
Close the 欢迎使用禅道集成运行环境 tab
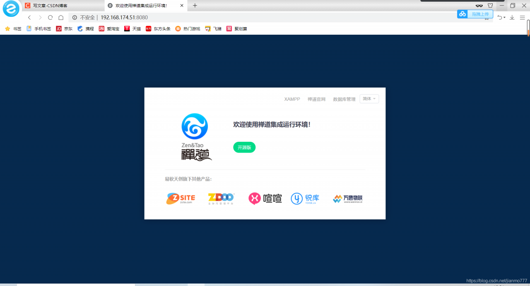[182, 6]
